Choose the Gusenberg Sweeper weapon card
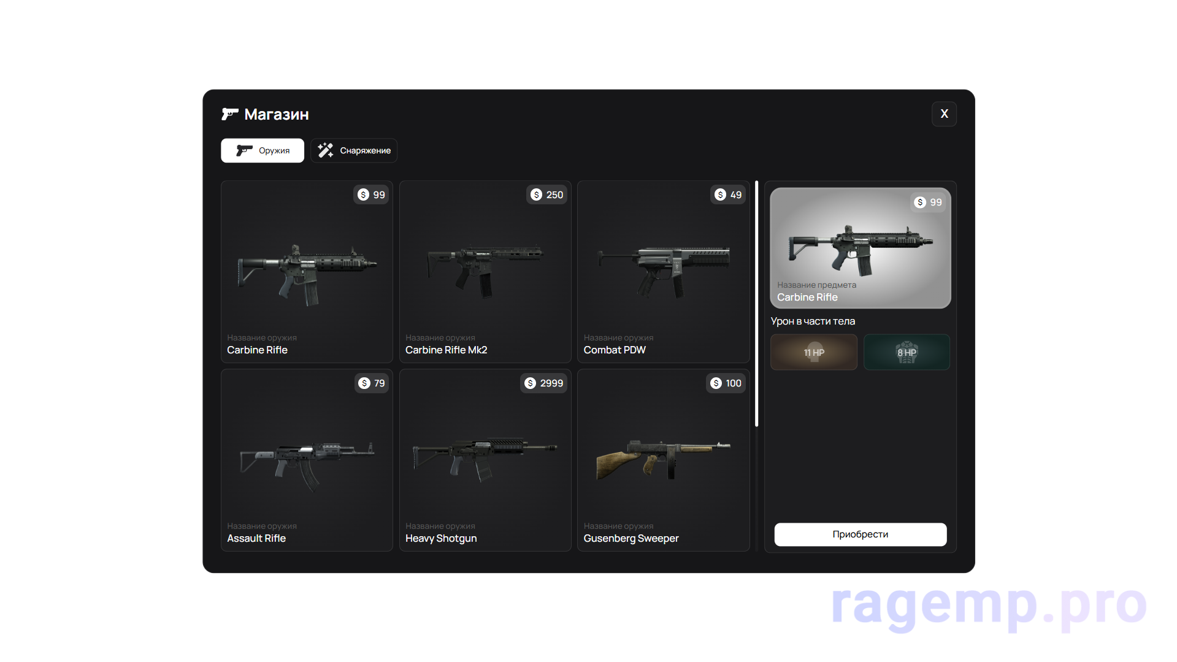The image size is (1177, 662). [x=663, y=461]
